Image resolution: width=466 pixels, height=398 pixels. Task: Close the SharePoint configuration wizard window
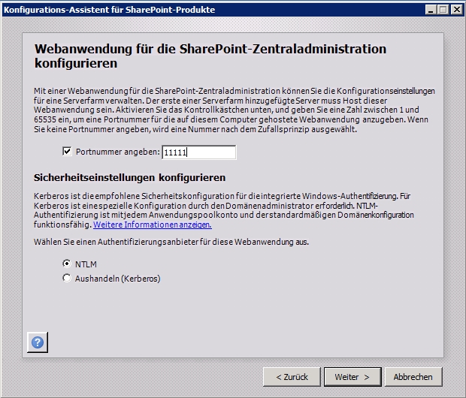(x=457, y=10)
